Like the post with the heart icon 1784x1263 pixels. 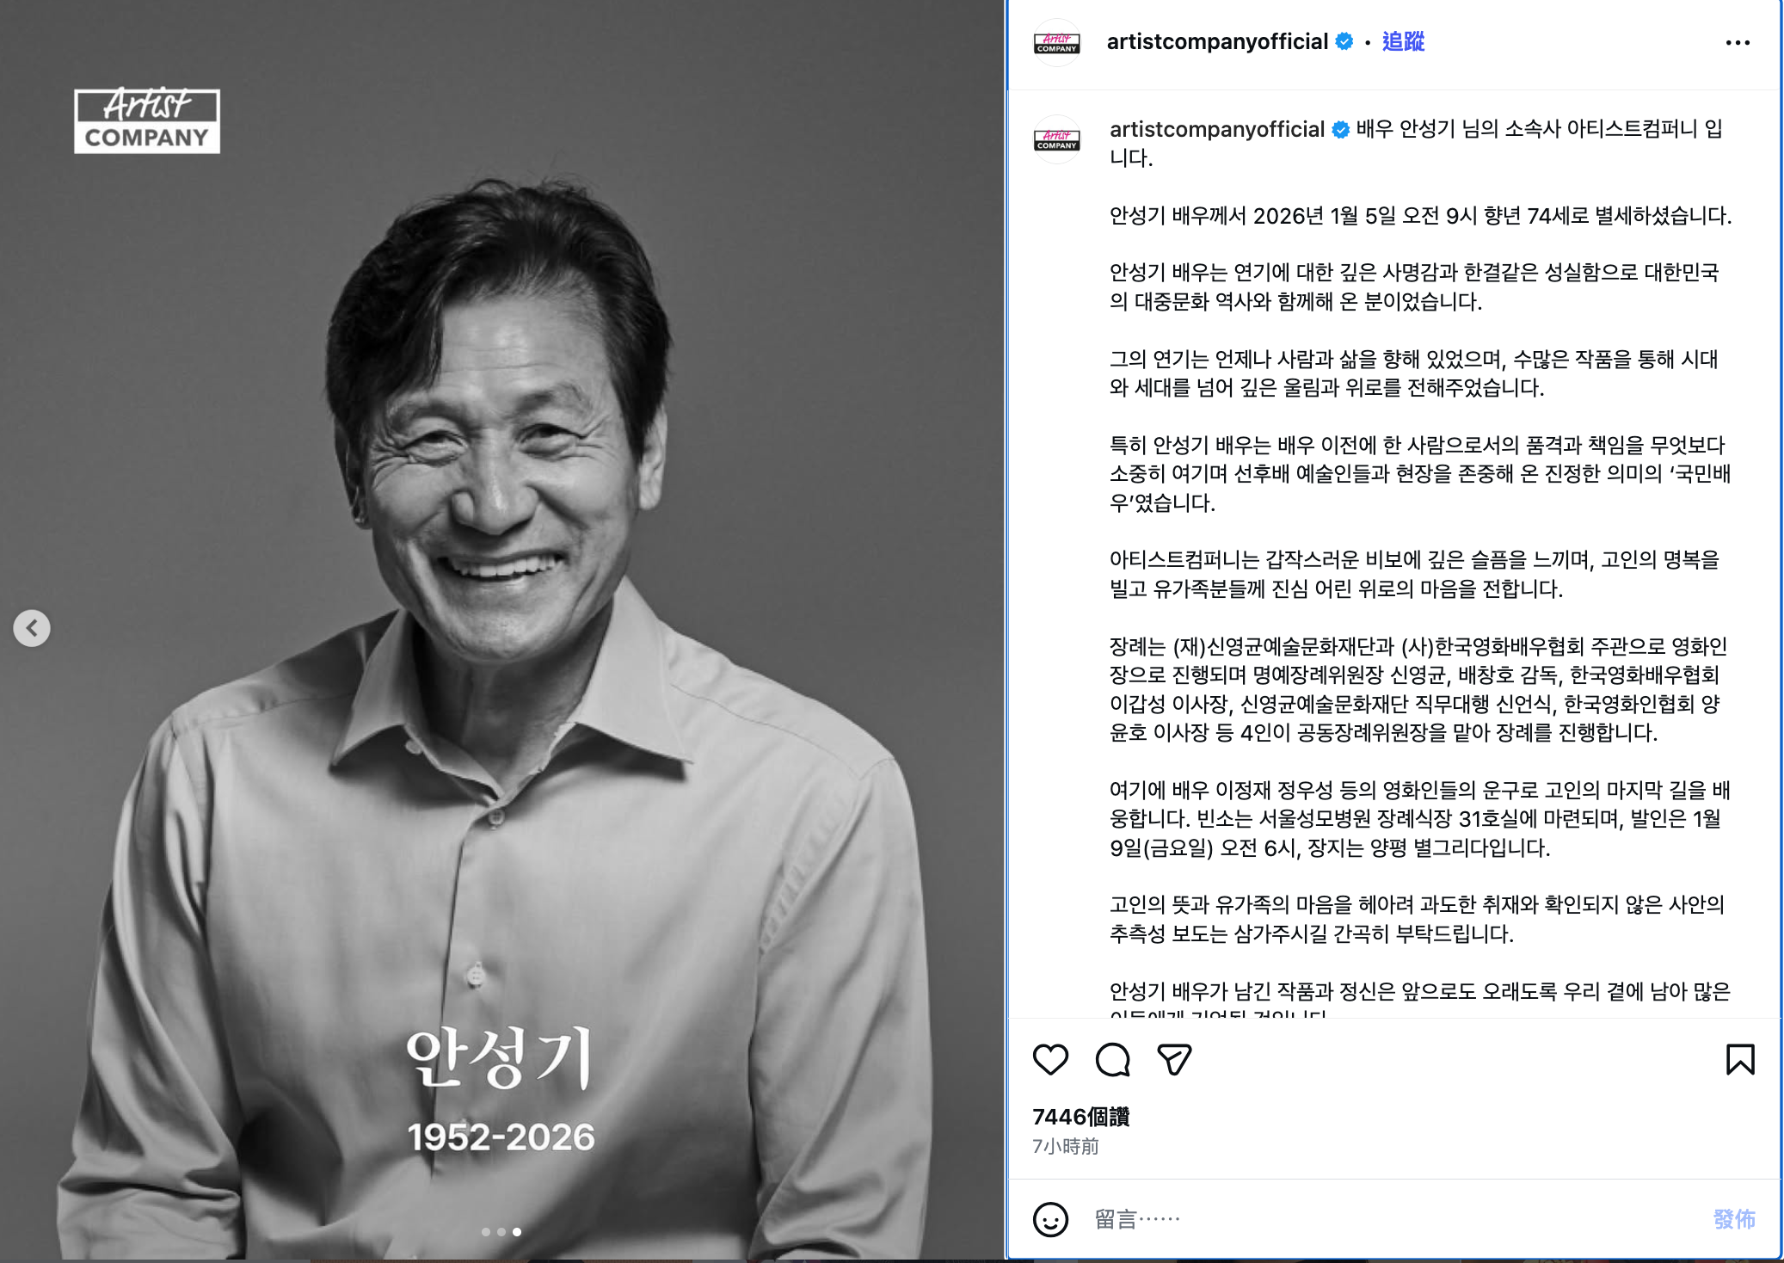pyautogui.click(x=1050, y=1059)
